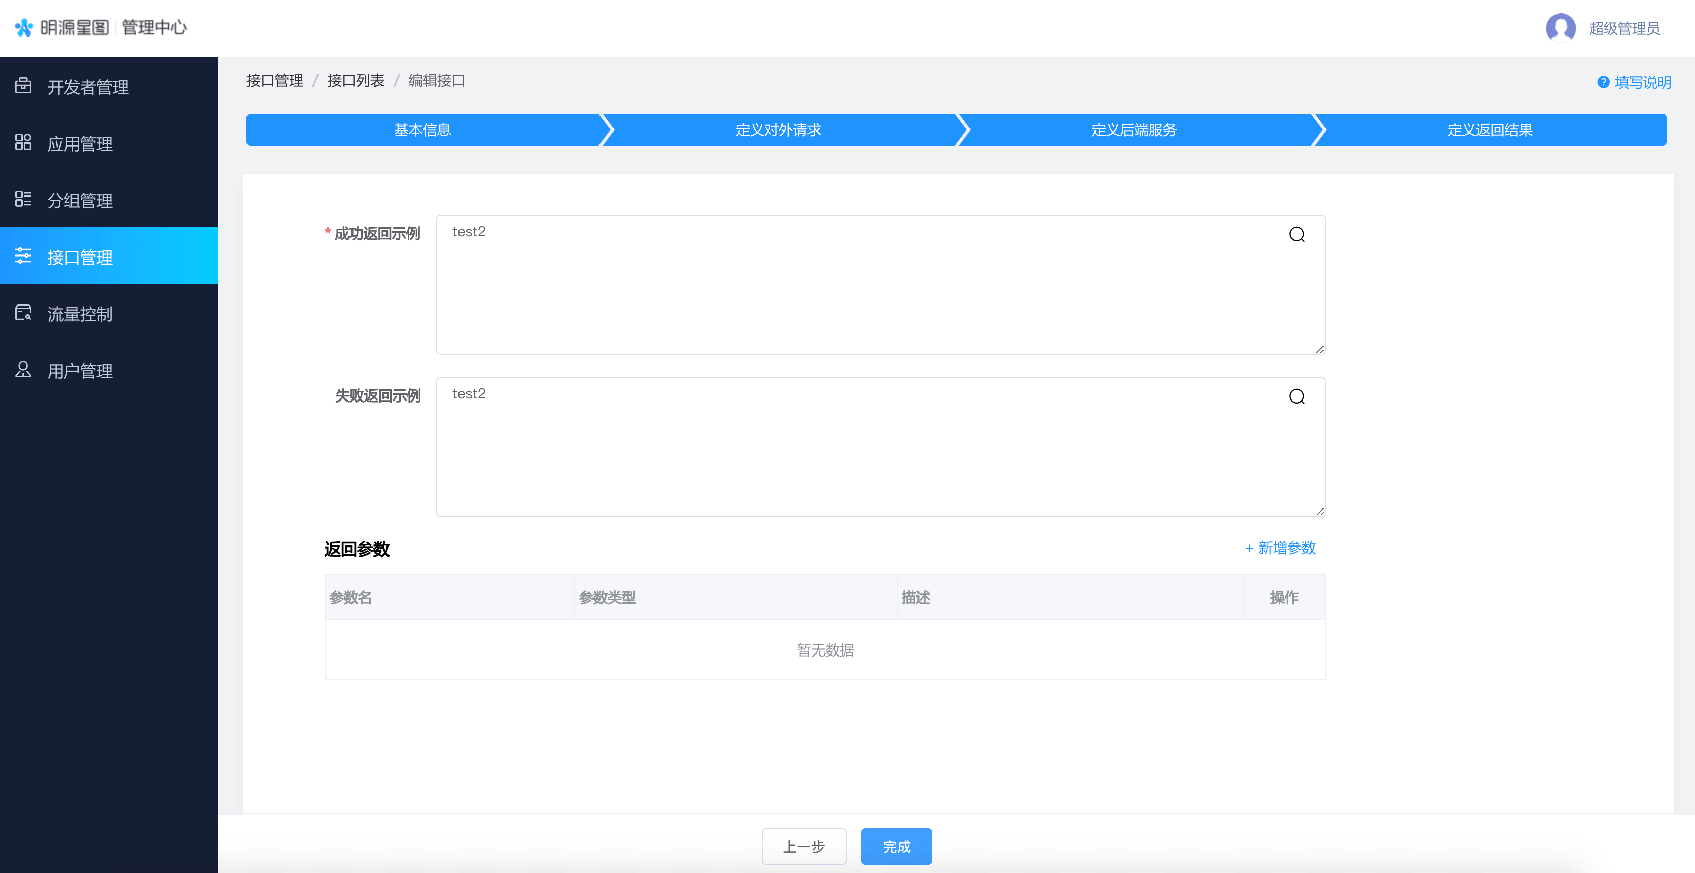The width and height of the screenshot is (1695, 873).
Task: Click the 分组管理 list icon
Action: point(23,199)
